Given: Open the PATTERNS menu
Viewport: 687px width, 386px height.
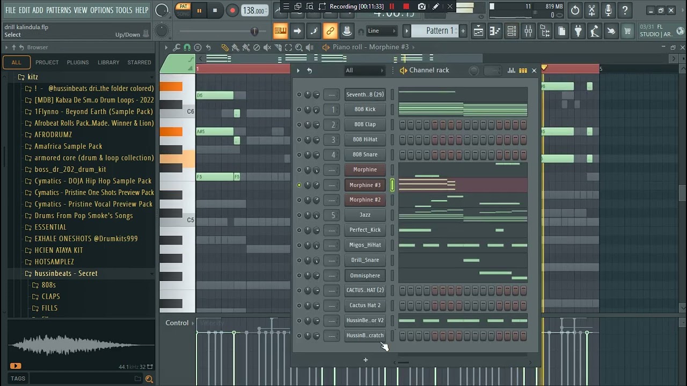Looking at the screenshot, I should (x=58, y=10).
